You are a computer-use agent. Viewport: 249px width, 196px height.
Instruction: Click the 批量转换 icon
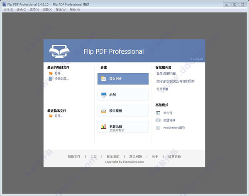[x=158, y=120]
